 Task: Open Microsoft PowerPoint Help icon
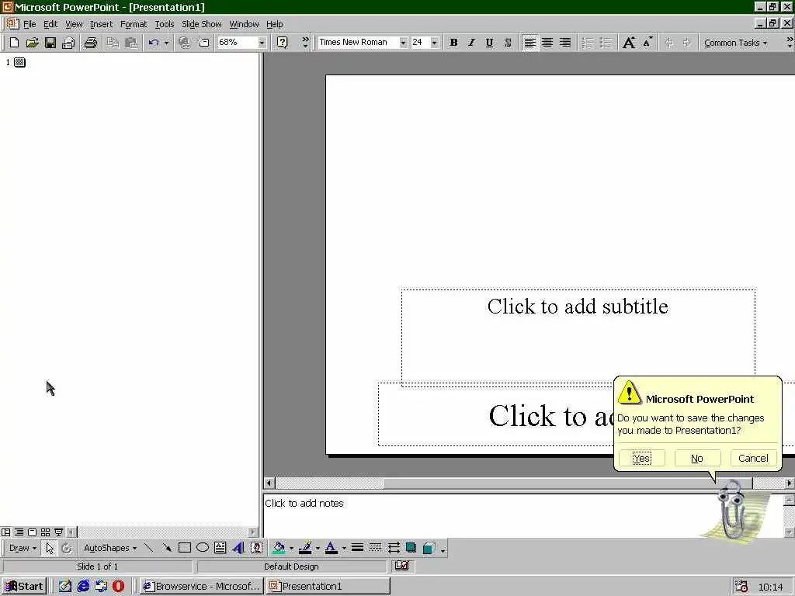coord(283,43)
